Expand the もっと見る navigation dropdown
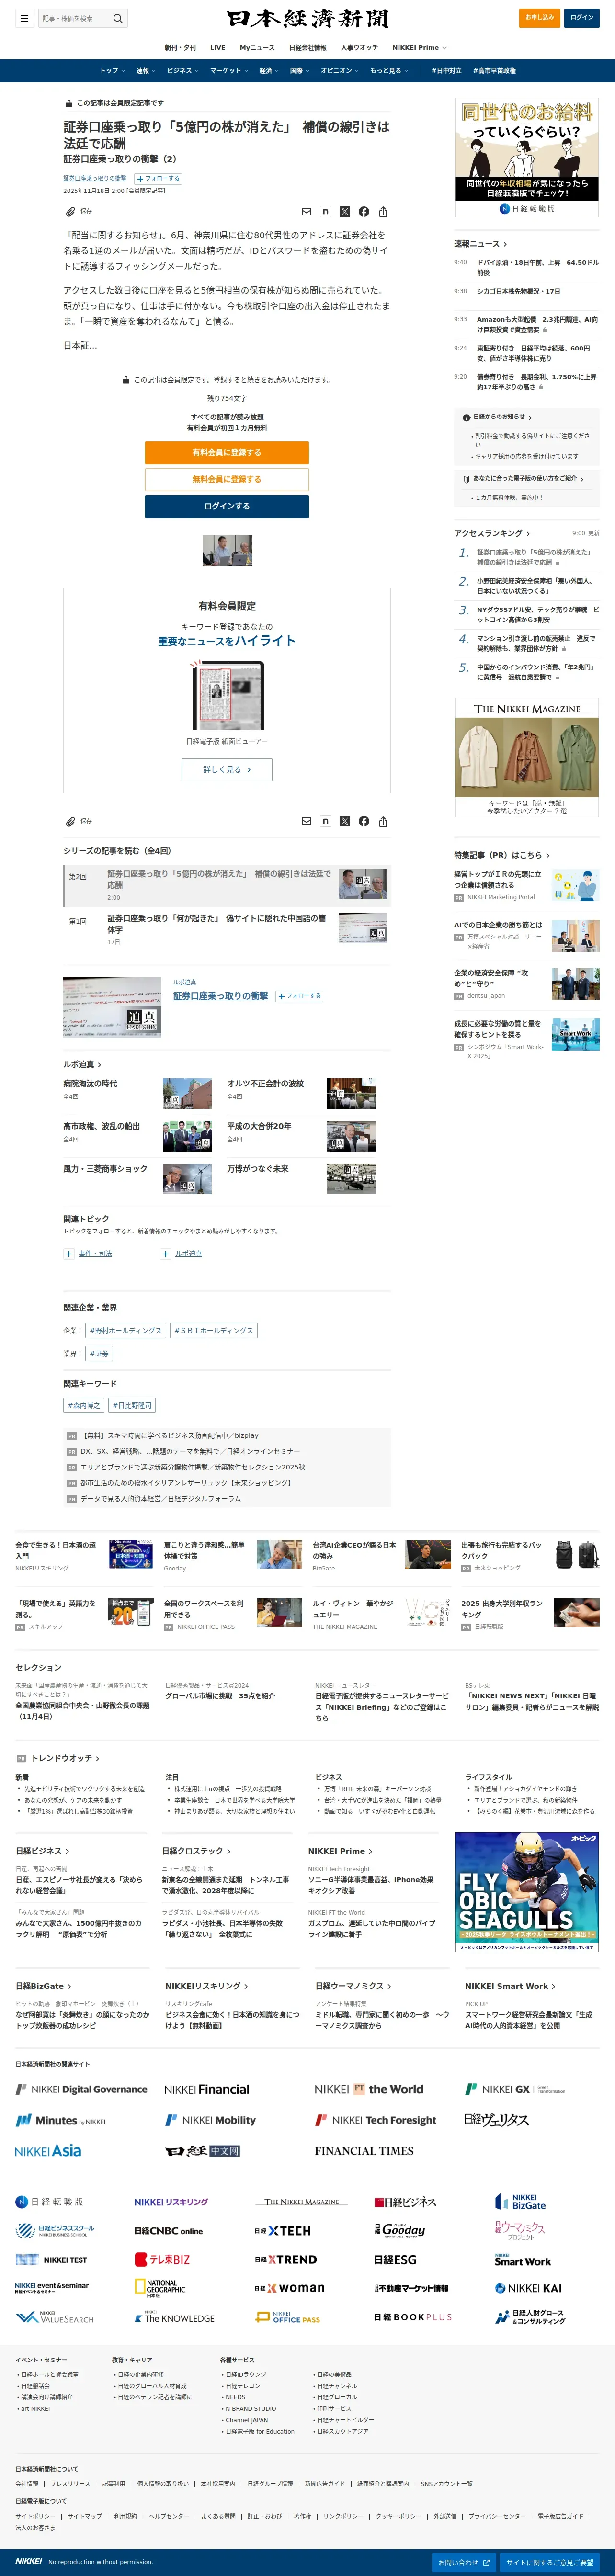 pos(388,71)
